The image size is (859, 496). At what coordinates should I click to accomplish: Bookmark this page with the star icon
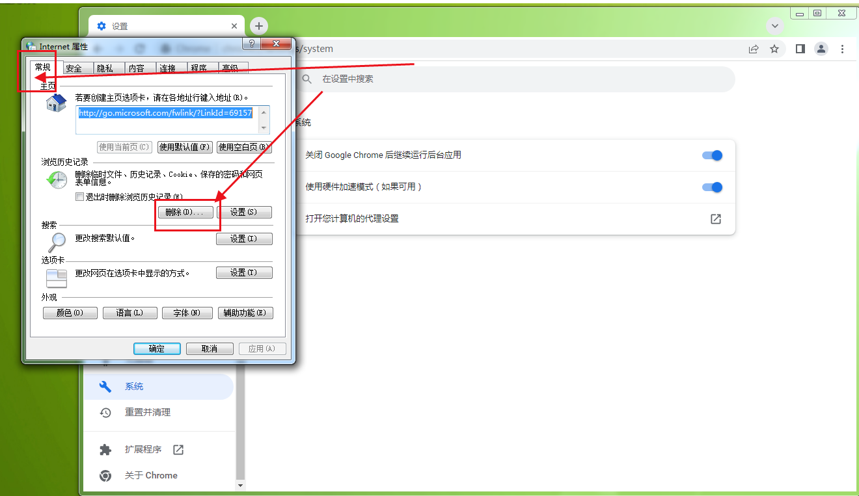pos(774,49)
